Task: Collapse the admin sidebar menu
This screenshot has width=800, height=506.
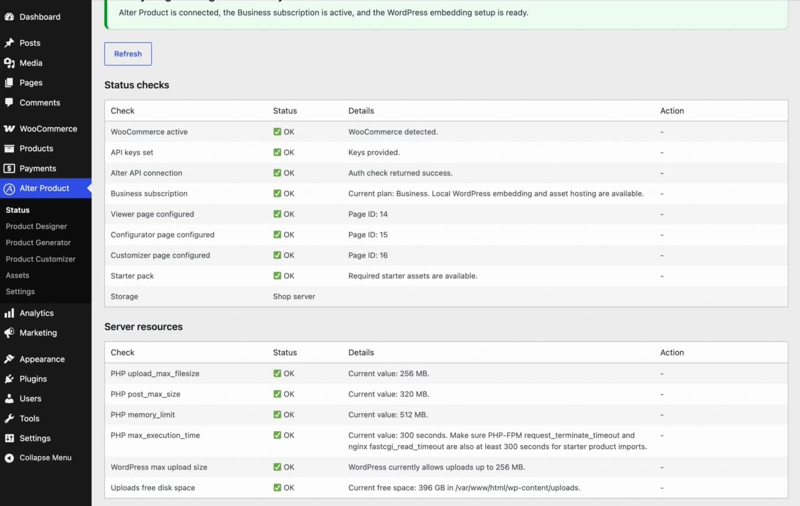Action: (38, 458)
